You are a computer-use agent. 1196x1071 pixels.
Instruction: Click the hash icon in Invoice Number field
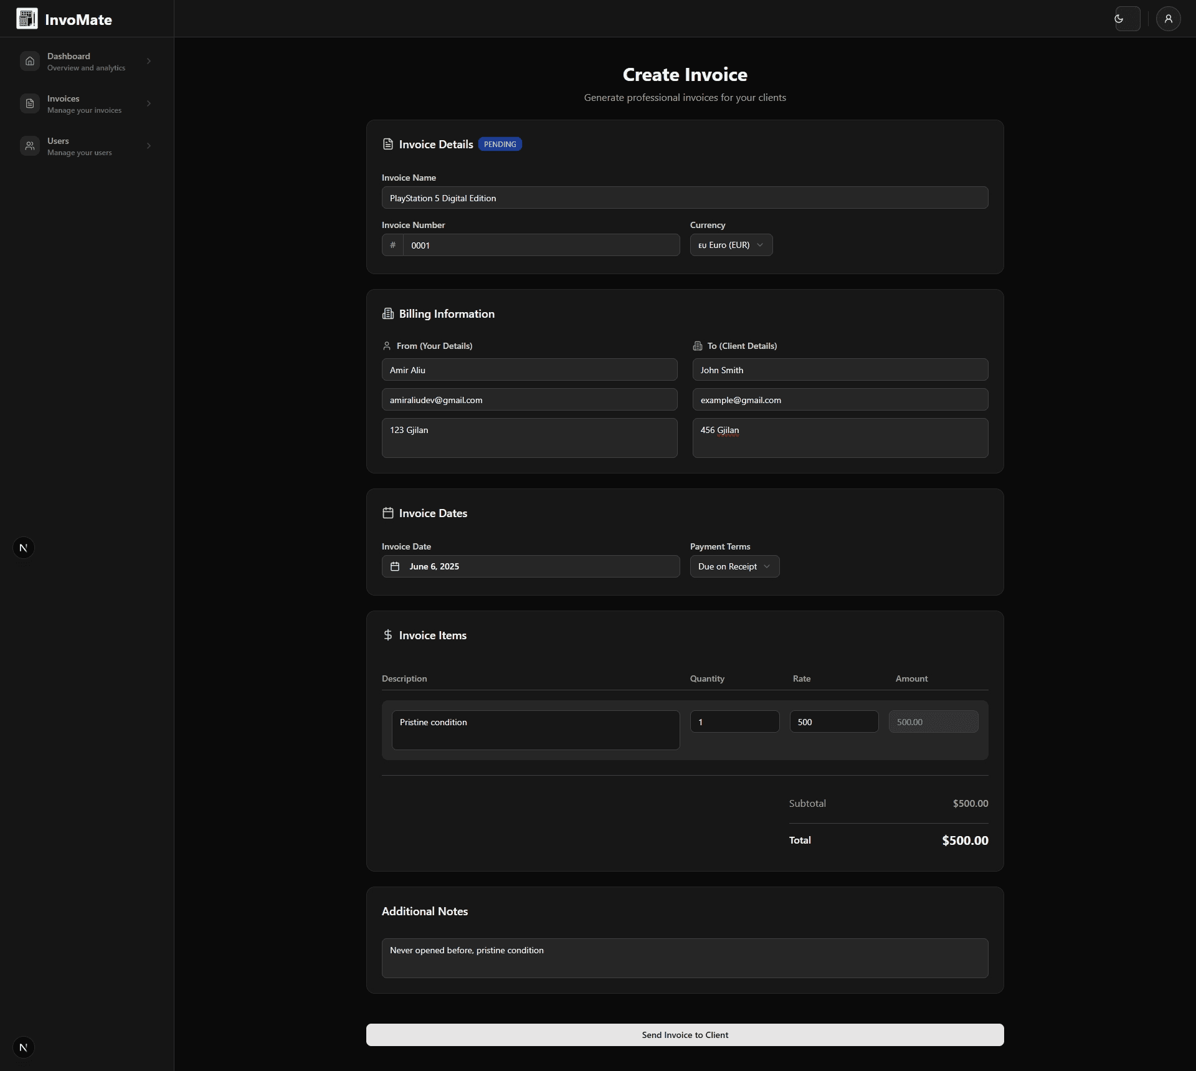click(x=393, y=245)
